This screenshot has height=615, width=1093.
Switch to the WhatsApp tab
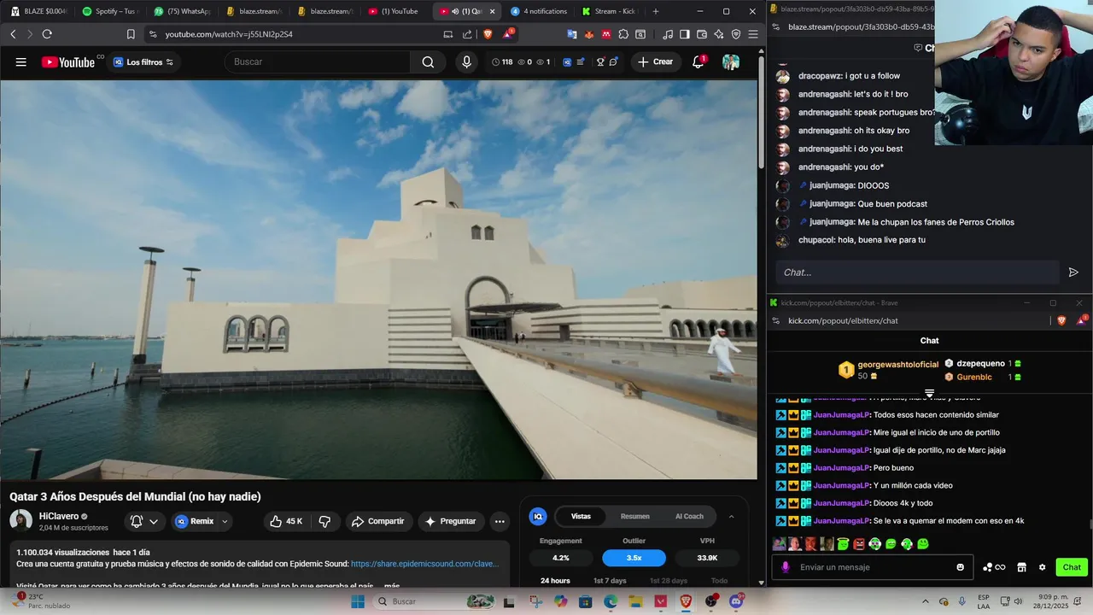coord(181,11)
